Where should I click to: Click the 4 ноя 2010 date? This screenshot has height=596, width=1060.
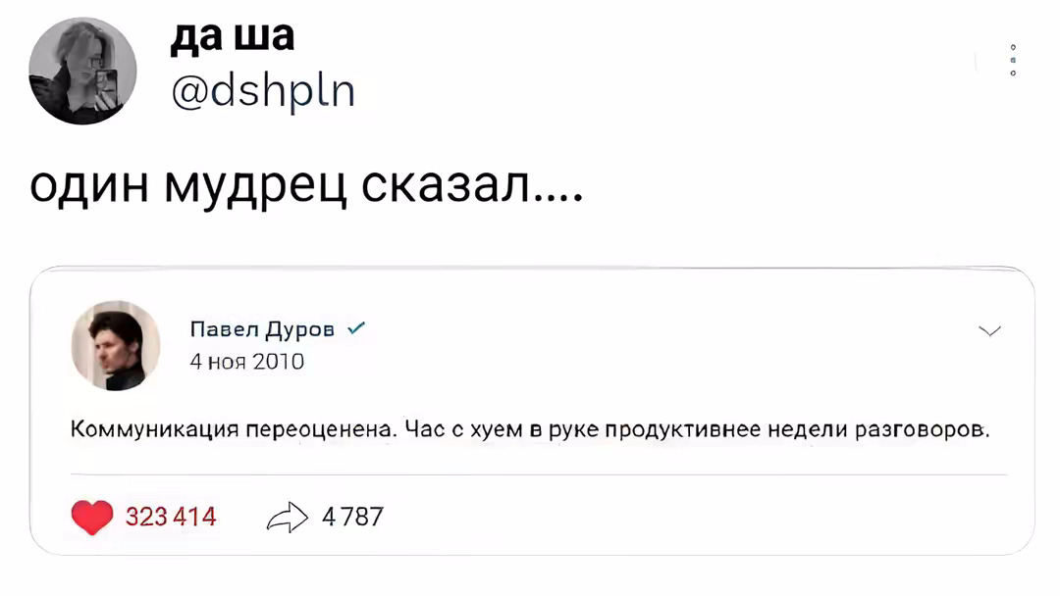pos(246,361)
